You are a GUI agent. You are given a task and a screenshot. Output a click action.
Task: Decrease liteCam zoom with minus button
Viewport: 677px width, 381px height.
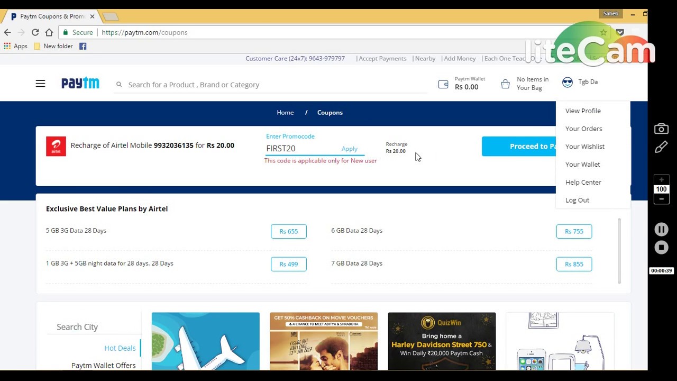661,199
